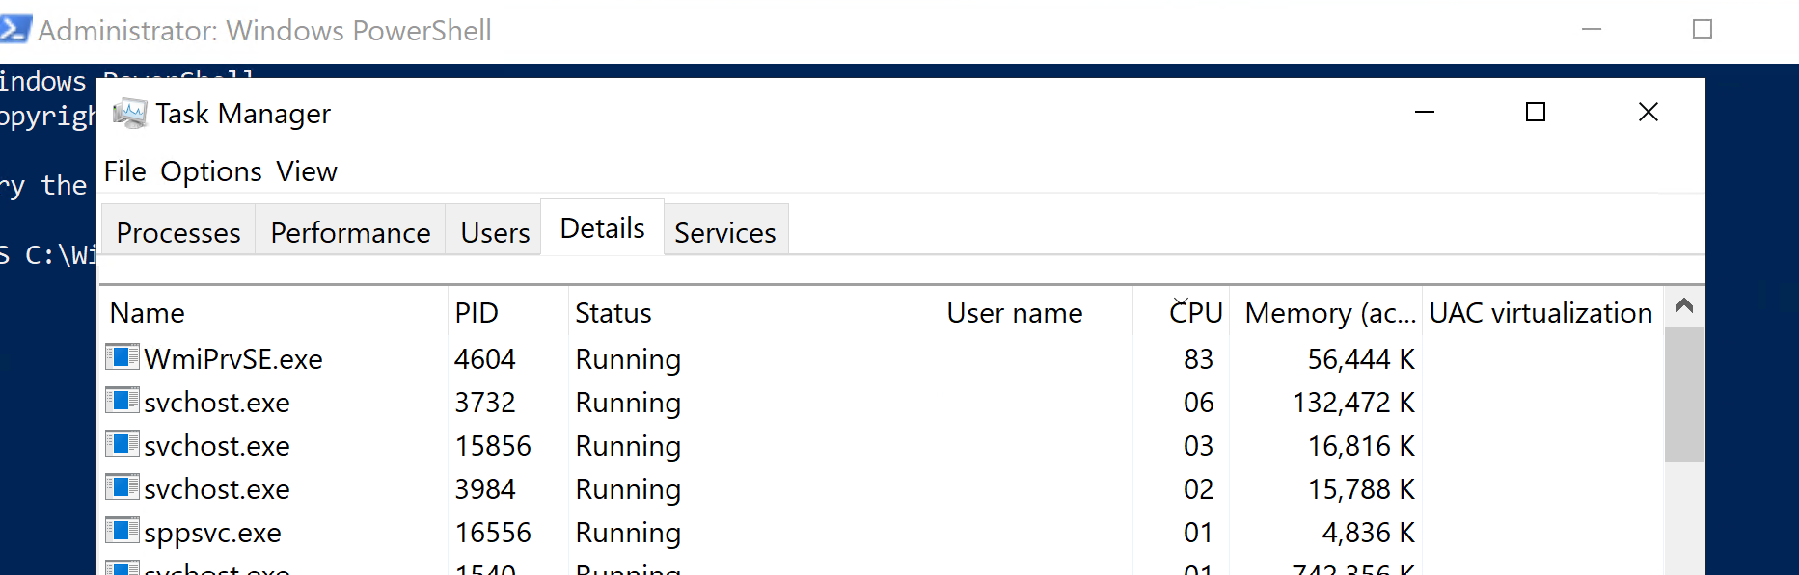Click the icon of svchost.exe PID 3732

tap(123, 401)
